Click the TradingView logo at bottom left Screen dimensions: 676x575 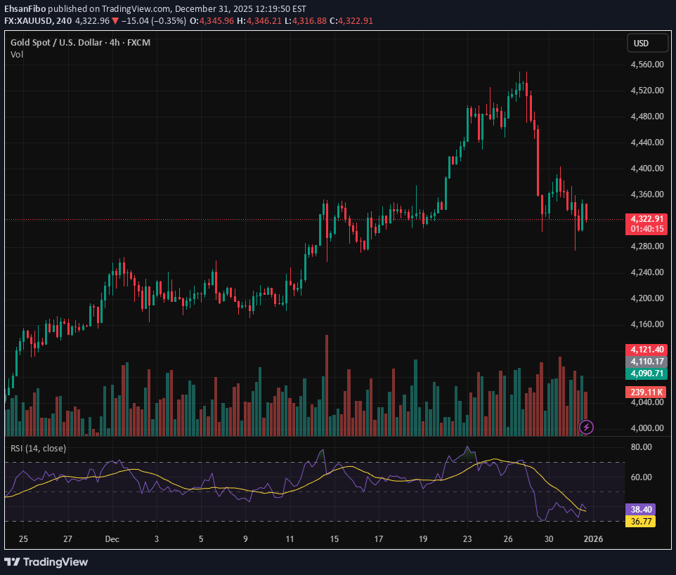46,562
